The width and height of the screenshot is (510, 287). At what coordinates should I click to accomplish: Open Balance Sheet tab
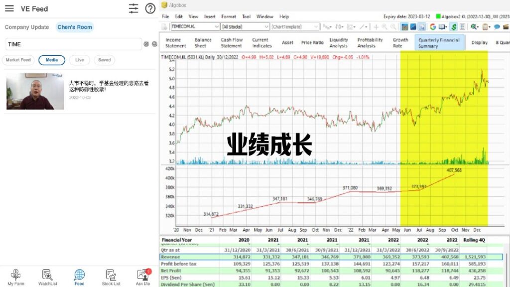203,43
